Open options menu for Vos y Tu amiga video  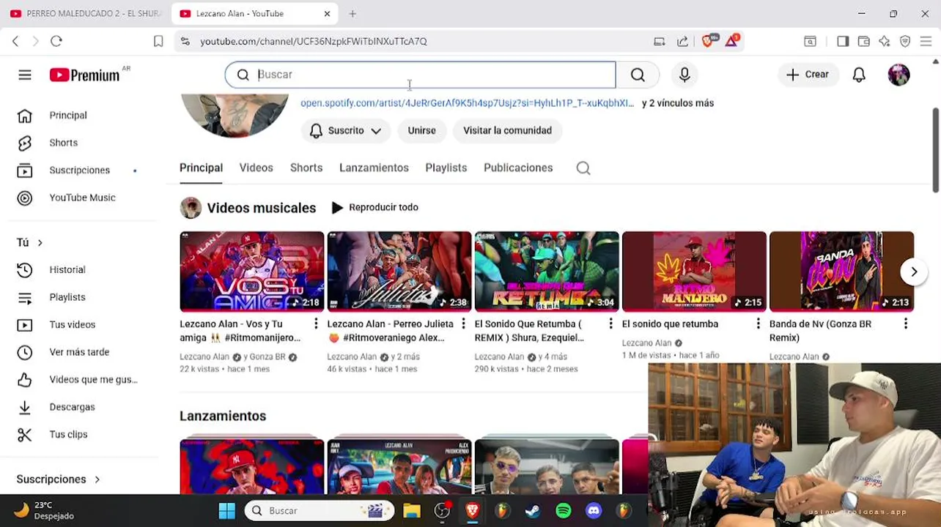(x=316, y=324)
